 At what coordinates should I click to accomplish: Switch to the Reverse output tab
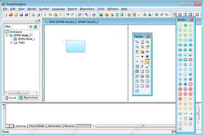[70, 126]
